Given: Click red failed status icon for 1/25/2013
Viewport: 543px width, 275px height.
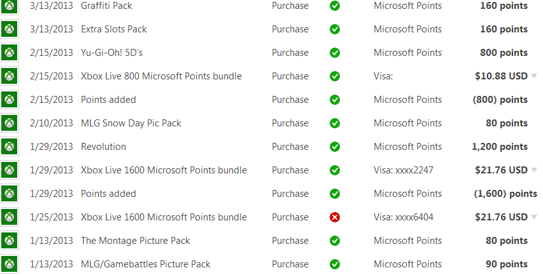Looking at the screenshot, I should pyautogui.click(x=335, y=217).
